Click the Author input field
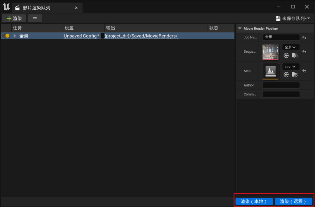The image size is (315, 207). 281,85
